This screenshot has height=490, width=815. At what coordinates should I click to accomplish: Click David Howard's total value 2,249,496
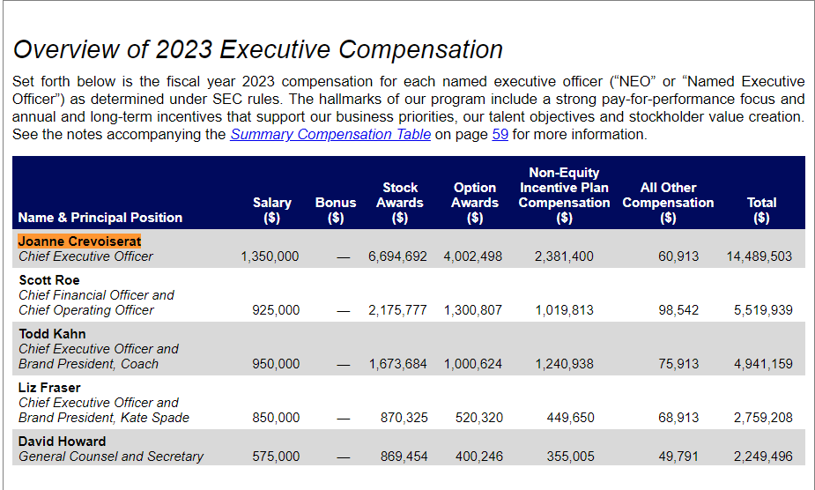pos(762,457)
